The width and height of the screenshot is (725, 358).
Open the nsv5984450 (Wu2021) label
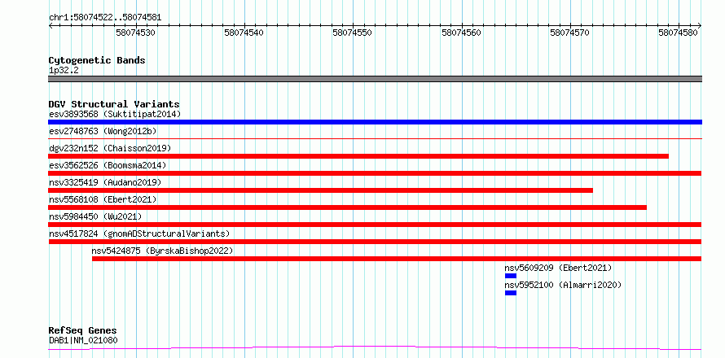pyautogui.click(x=95, y=216)
